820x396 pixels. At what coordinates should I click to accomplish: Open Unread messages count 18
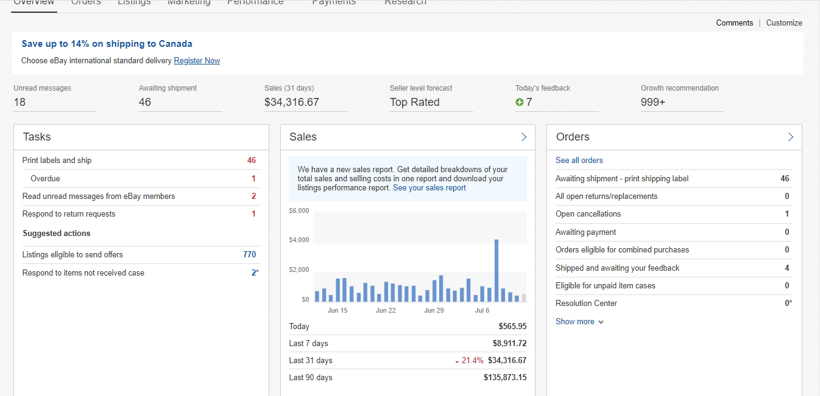point(19,102)
